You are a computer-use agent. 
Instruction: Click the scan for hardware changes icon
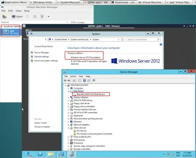point(94,80)
